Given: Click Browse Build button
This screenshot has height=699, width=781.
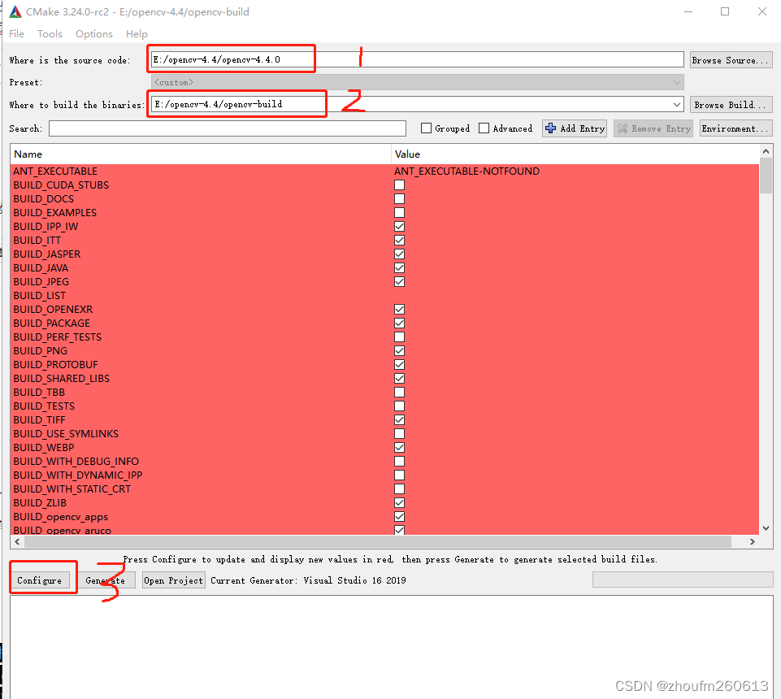Looking at the screenshot, I should 731,105.
